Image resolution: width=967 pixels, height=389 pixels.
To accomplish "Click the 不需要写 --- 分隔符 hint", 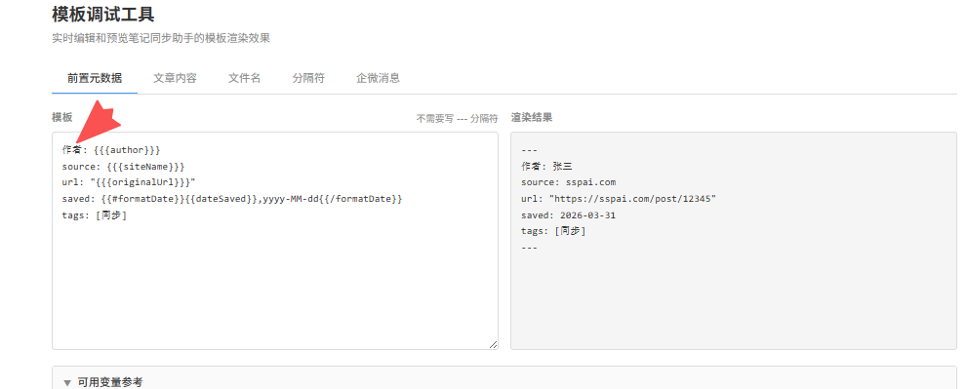I will pos(457,118).
